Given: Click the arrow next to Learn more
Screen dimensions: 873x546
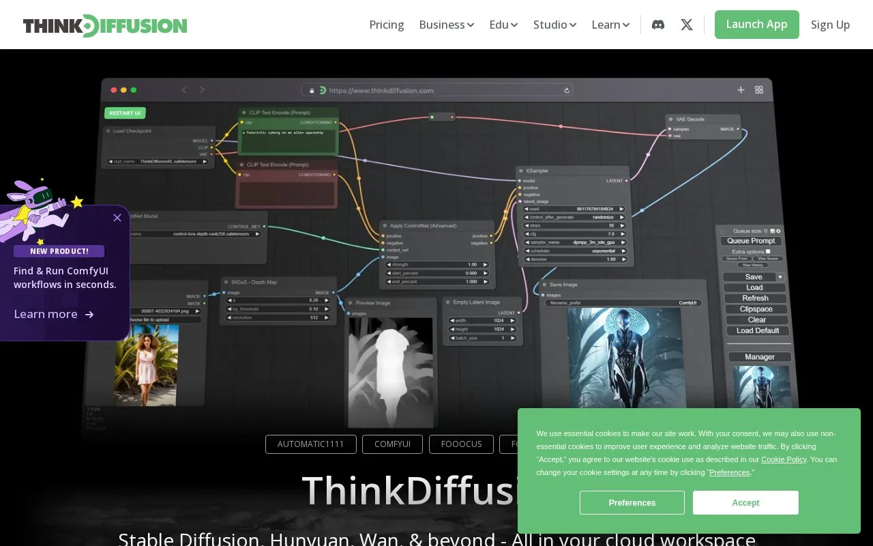Looking at the screenshot, I should (x=89, y=315).
